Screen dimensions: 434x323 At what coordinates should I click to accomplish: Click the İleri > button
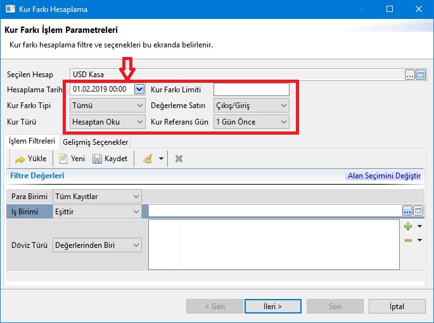coord(272,306)
